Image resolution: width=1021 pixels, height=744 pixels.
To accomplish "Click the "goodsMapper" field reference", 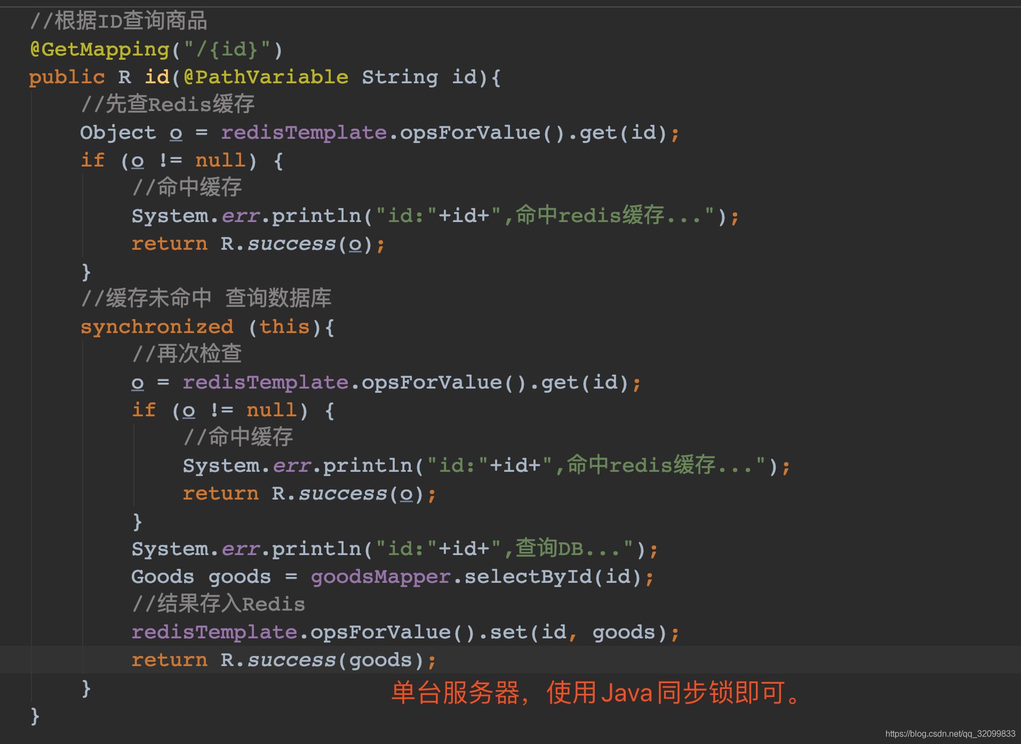I will [381, 577].
